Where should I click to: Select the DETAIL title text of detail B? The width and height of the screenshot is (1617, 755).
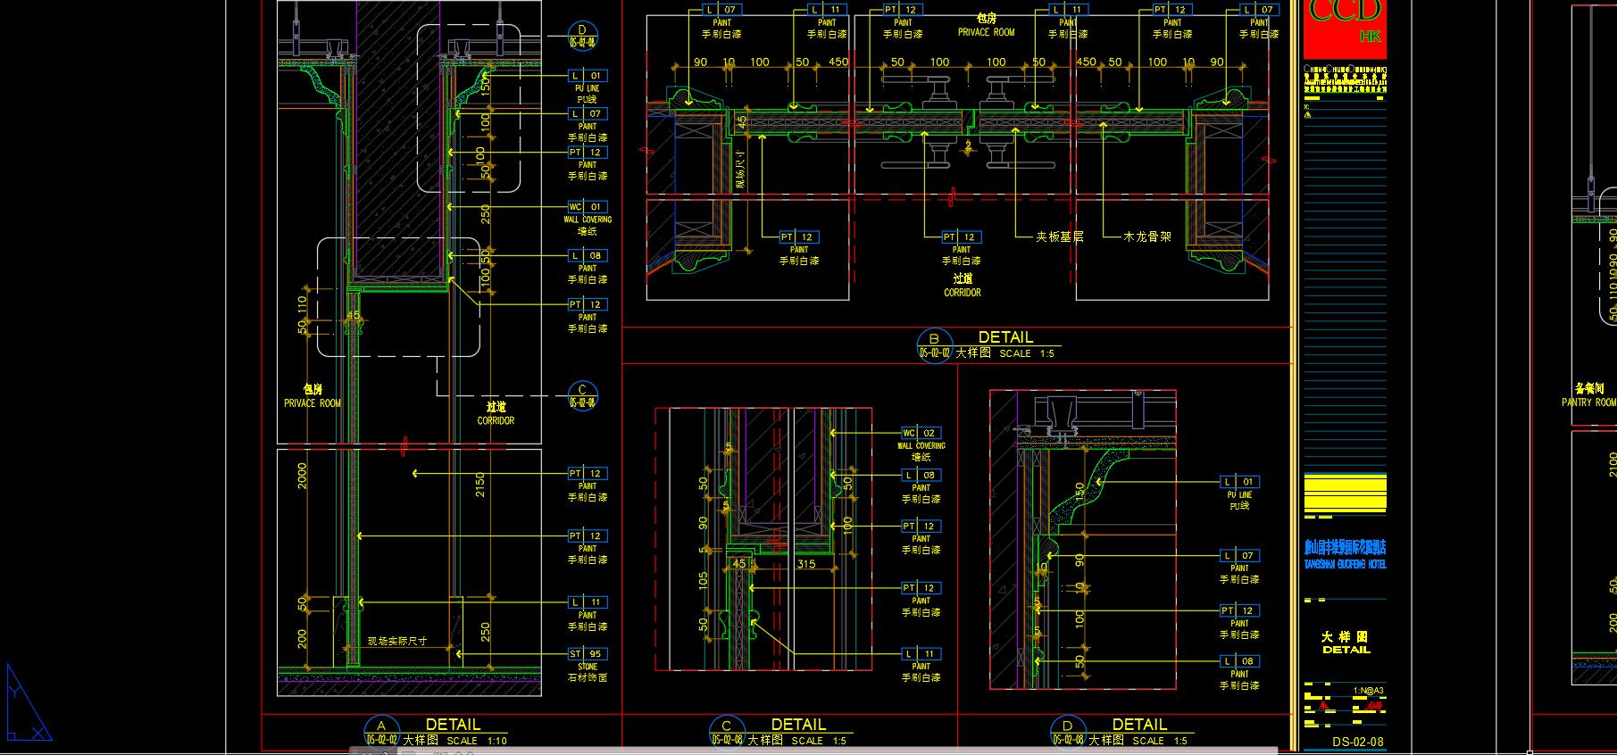click(1006, 337)
